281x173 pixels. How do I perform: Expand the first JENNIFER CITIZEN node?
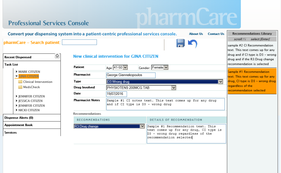coord(17,96)
